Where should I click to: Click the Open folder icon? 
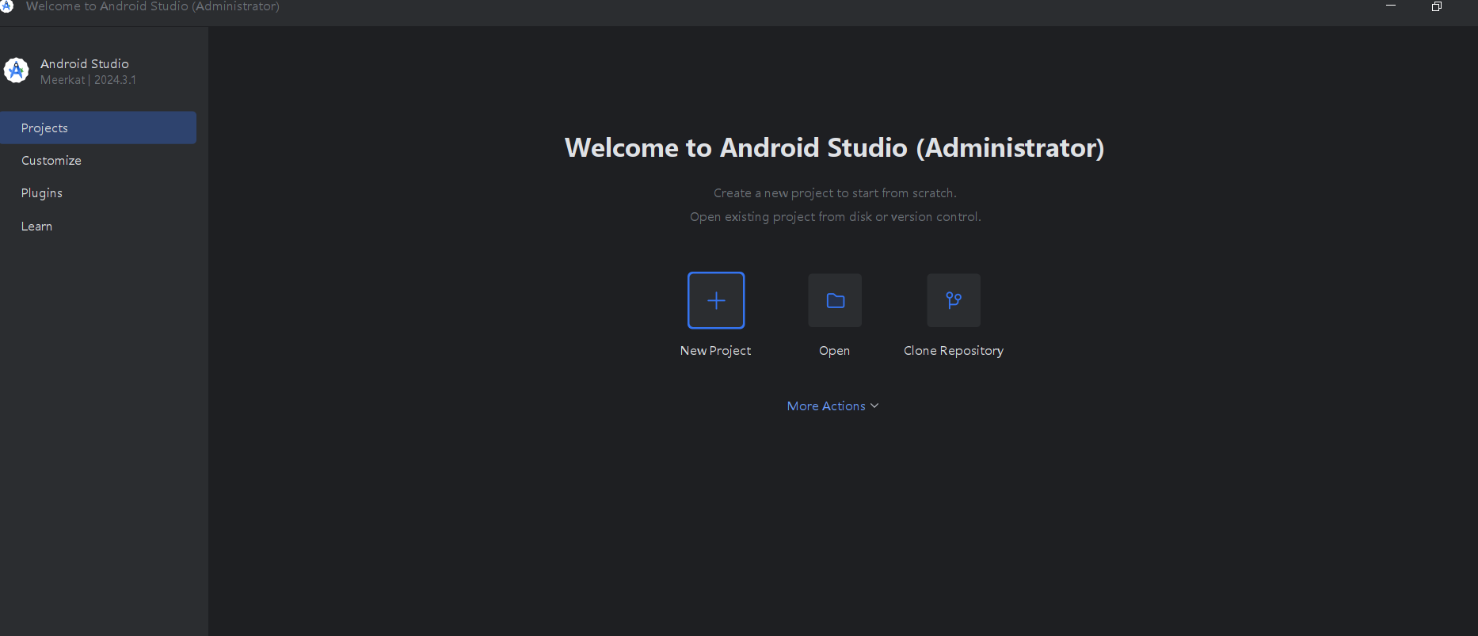835,300
